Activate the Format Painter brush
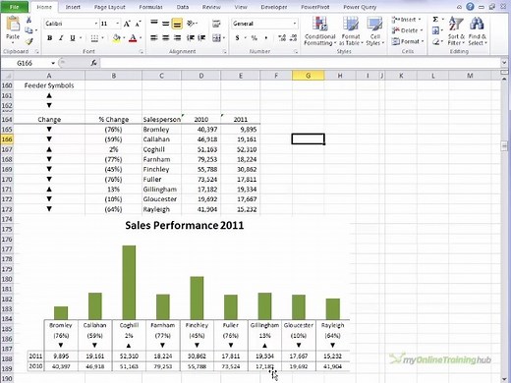The height and width of the screenshot is (383, 511). [x=28, y=41]
